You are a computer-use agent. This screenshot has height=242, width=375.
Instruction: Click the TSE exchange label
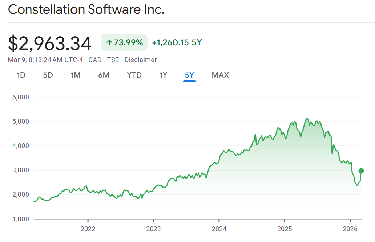pyautogui.click(x=113, y=60)
